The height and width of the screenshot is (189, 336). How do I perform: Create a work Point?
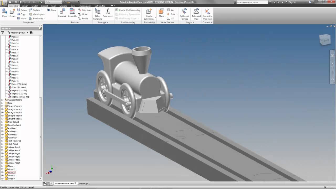click(x=171, y=14)
